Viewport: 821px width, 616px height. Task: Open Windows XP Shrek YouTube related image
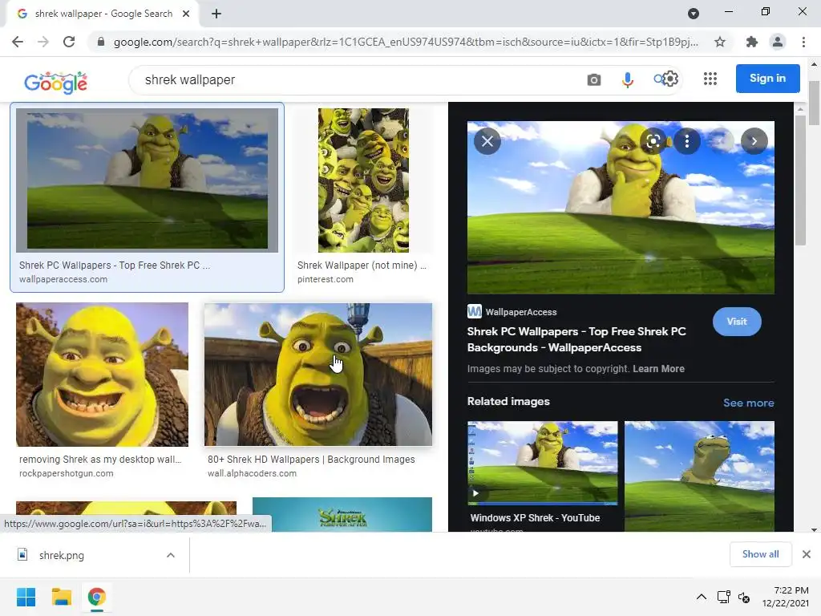coord(542,463)
